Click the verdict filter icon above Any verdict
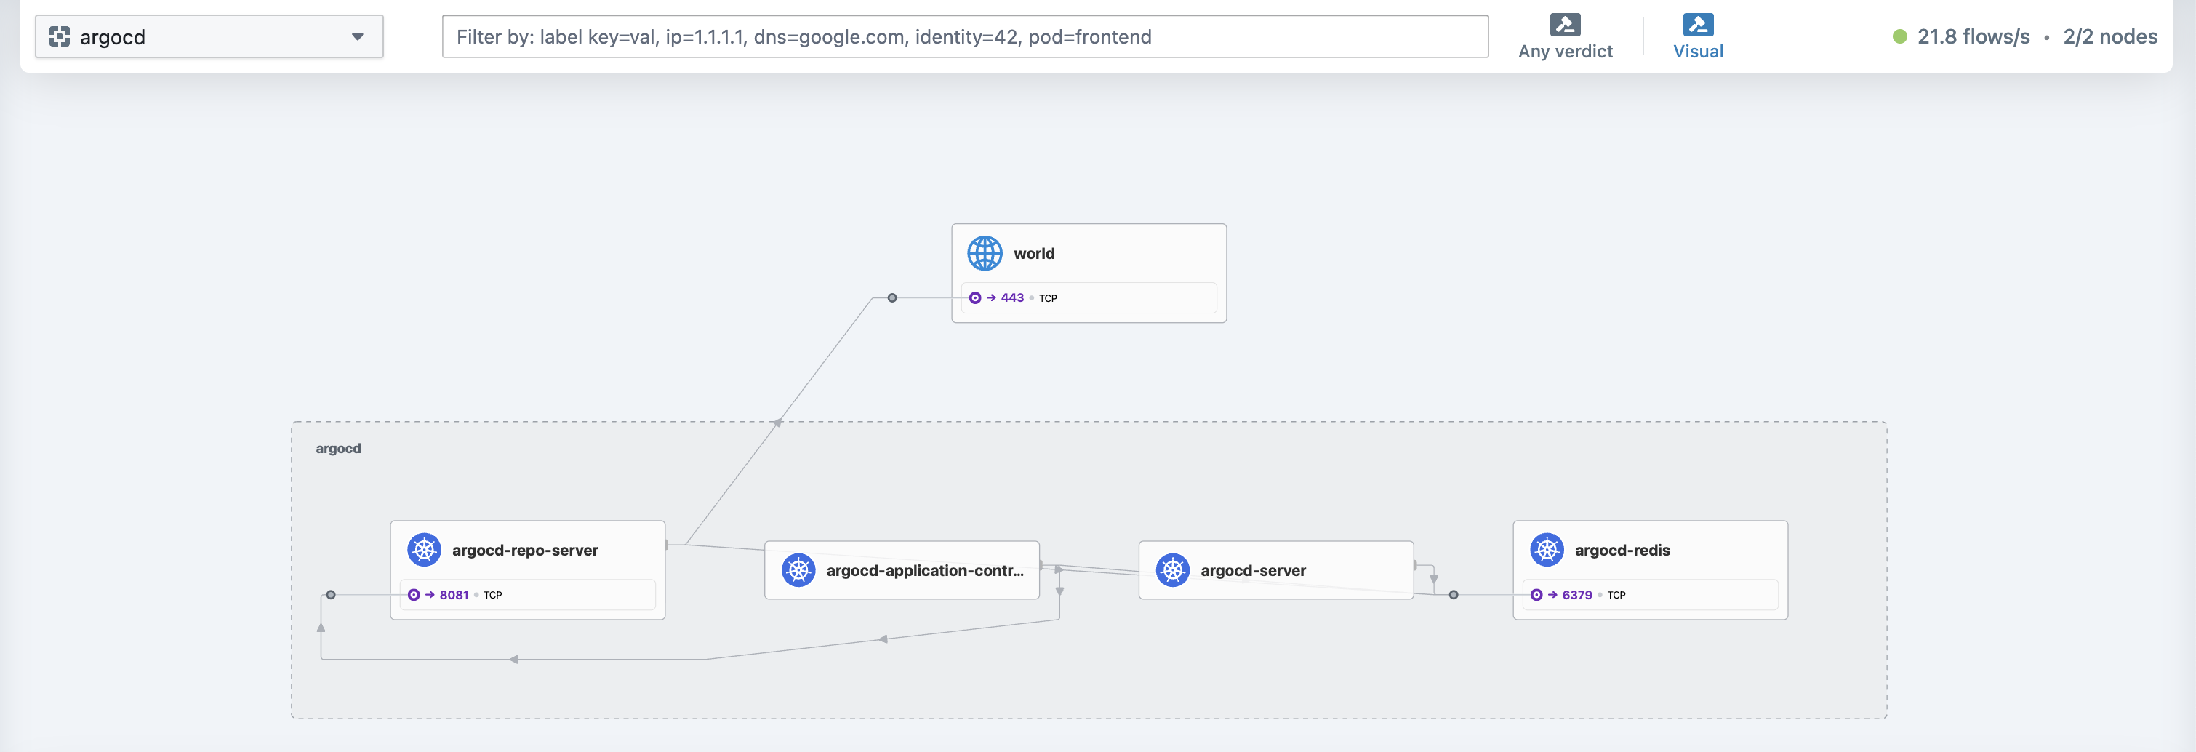Viewport: 2196px width, 752px height. coord(1565,25)
